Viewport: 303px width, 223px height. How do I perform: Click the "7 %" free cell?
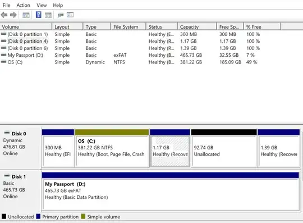coord(250,55)
